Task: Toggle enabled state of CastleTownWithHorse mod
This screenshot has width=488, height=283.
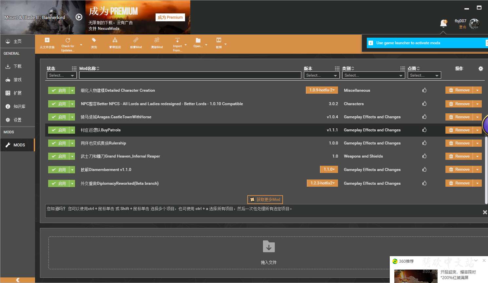Action: point(59,117)
